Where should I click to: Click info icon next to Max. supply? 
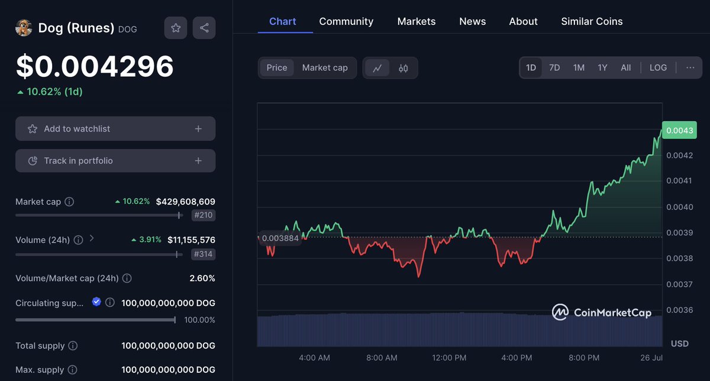(72, 370)
